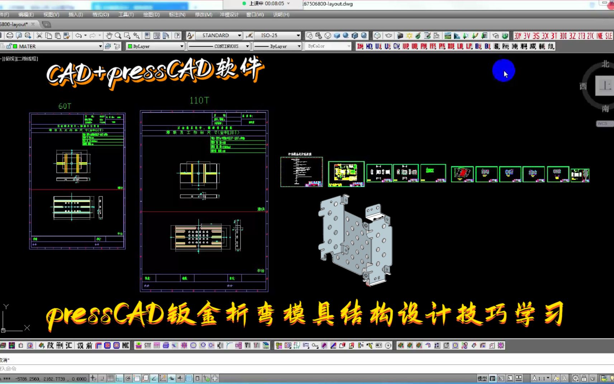The image size is (614, 384).
Task: Open the 编辑(E) menu
Action: 26,15
